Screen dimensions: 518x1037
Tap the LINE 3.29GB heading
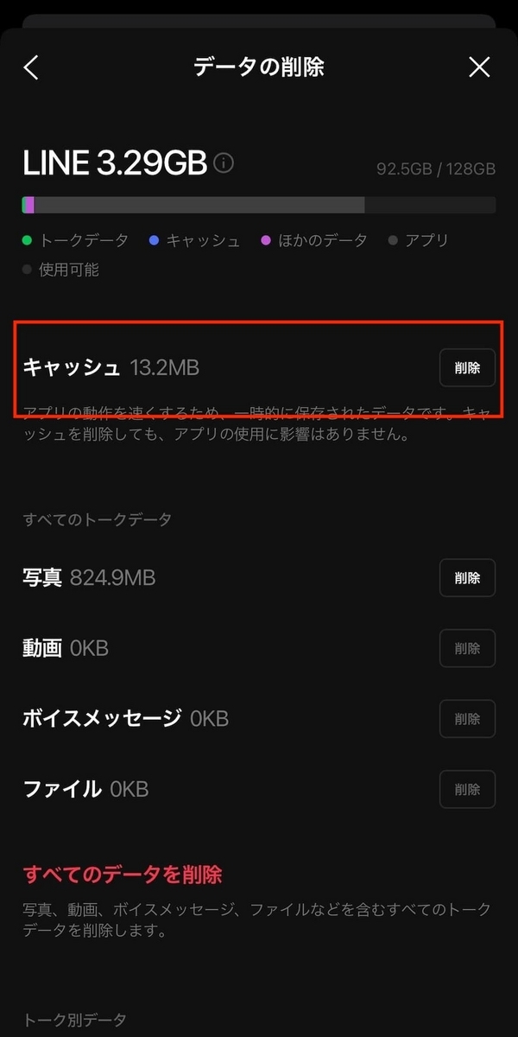[x=115, y=162]
